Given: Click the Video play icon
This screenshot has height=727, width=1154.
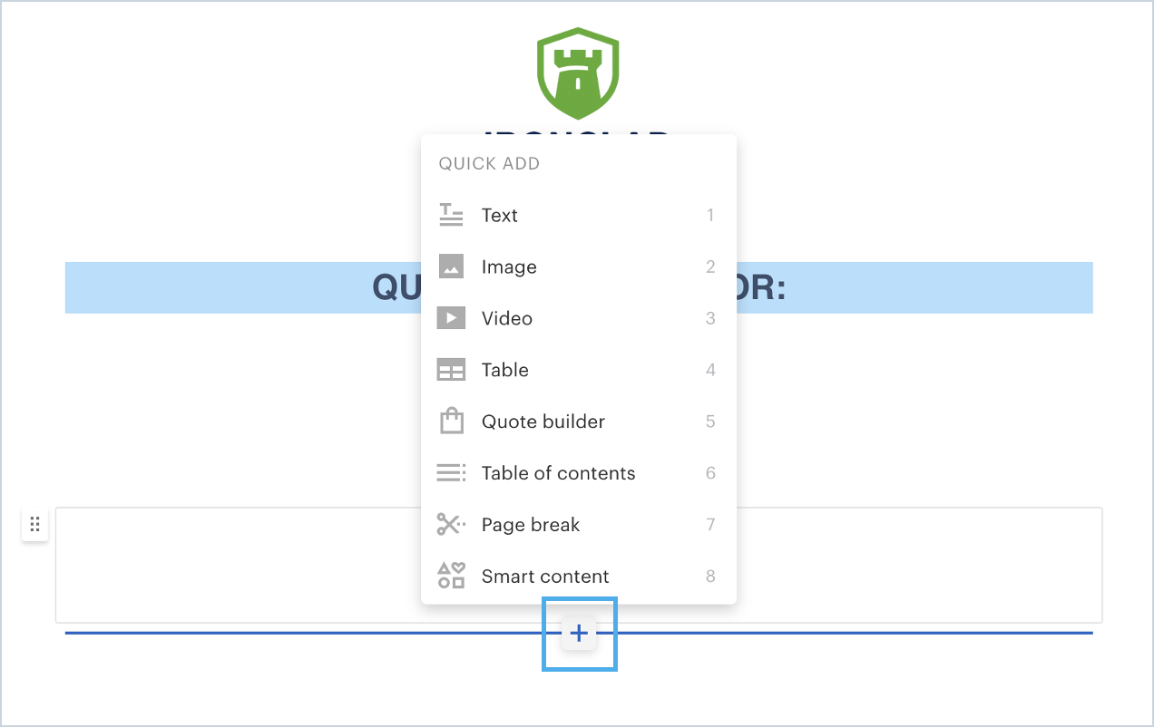Looking at the screenshot, I should pyautogui.click(x=451, y=318).
